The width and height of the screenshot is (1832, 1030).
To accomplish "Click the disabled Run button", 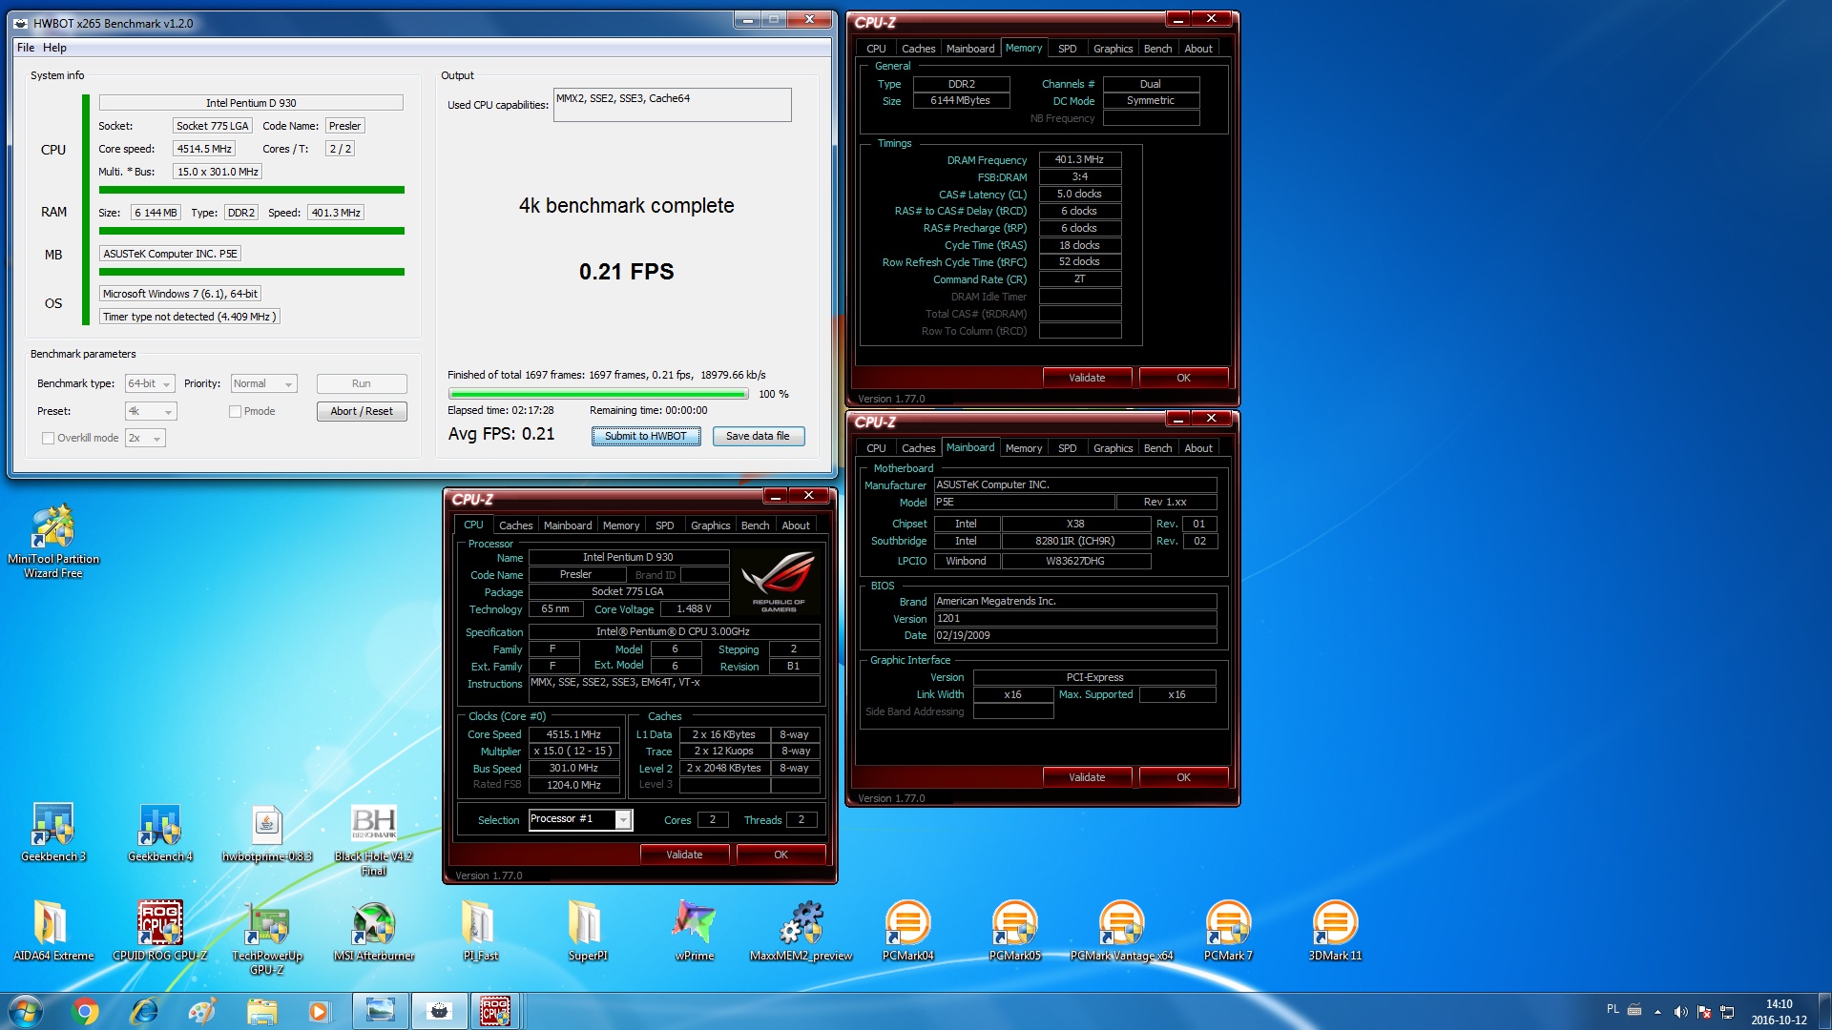I will (362, 383).
